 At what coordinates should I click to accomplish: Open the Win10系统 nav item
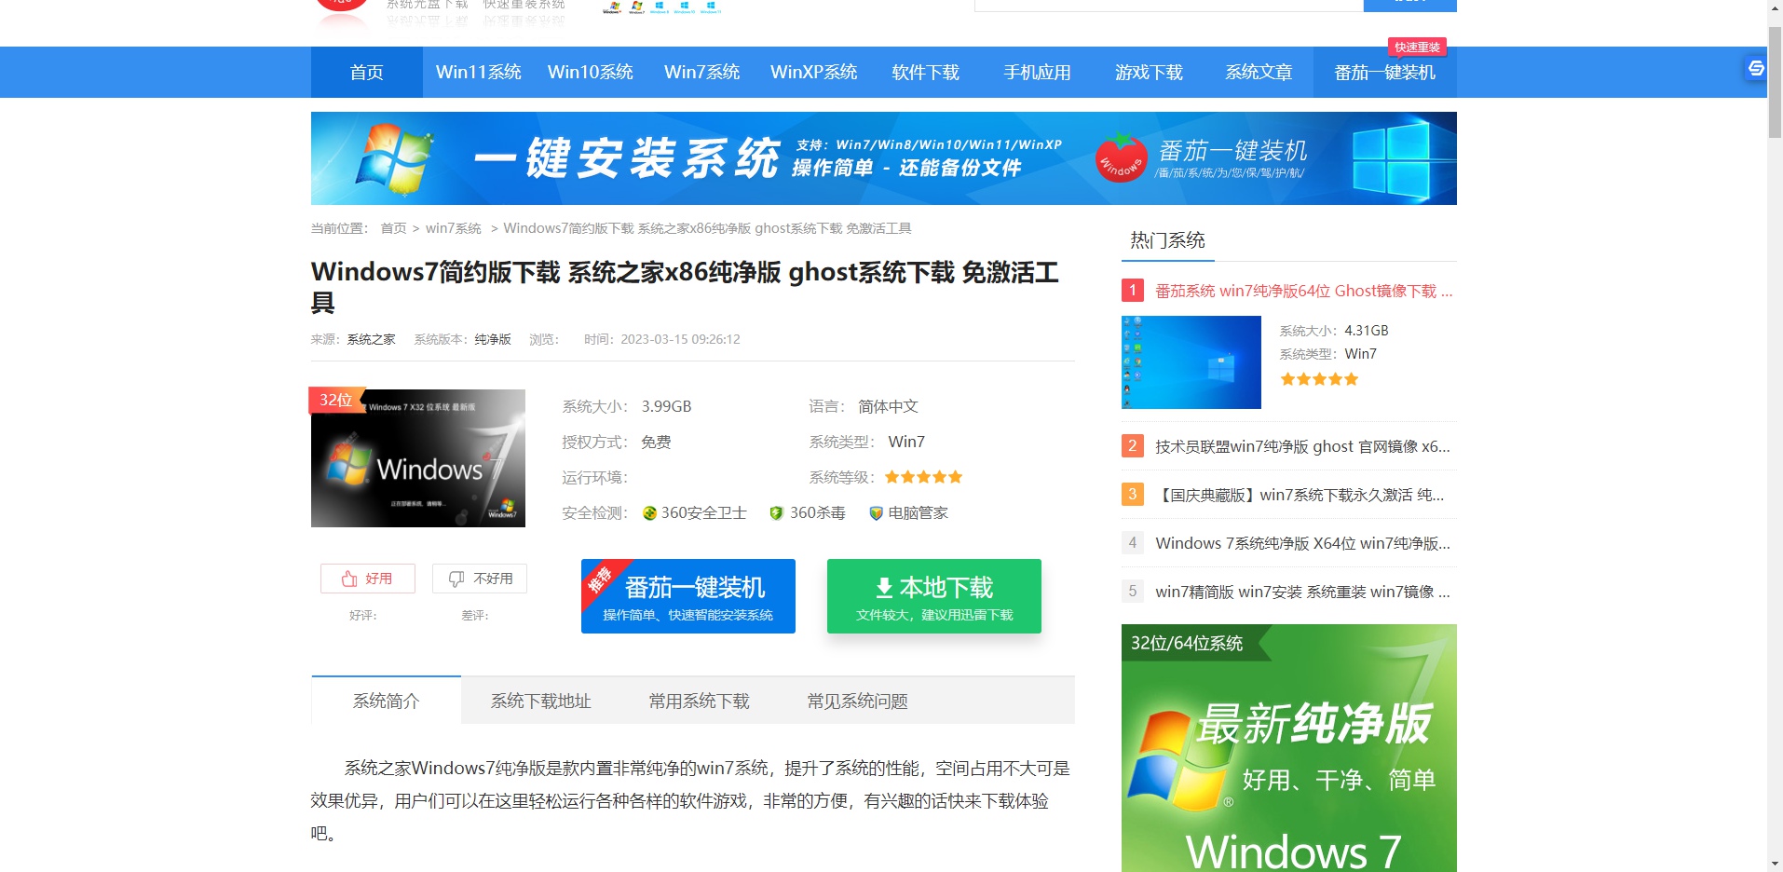point(591,72)
